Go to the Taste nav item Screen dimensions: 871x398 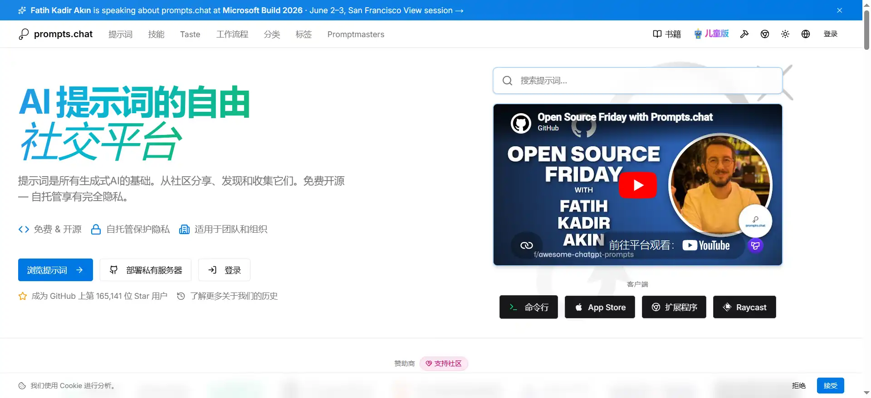[190, 34]
